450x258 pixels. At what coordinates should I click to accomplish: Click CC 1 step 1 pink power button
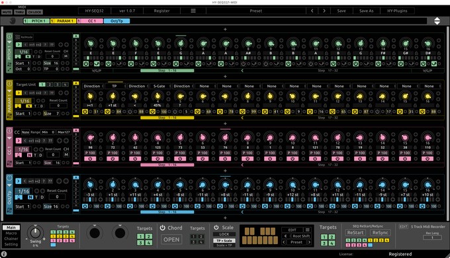pyautogui.click(x=91, y=159)
